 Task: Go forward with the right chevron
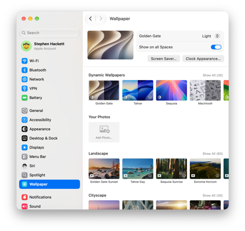101,19
